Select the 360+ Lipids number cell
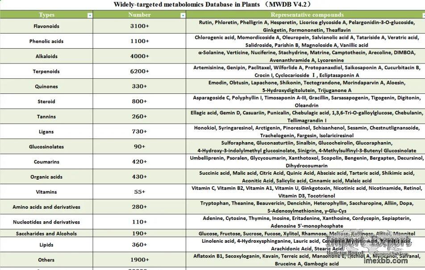Screen dimensions: 425x270 coord(139,245)
